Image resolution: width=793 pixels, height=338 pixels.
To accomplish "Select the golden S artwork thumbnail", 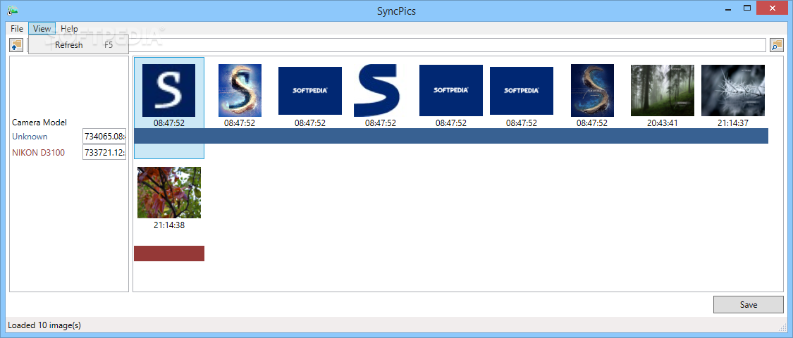I will (x=240, y=90).
